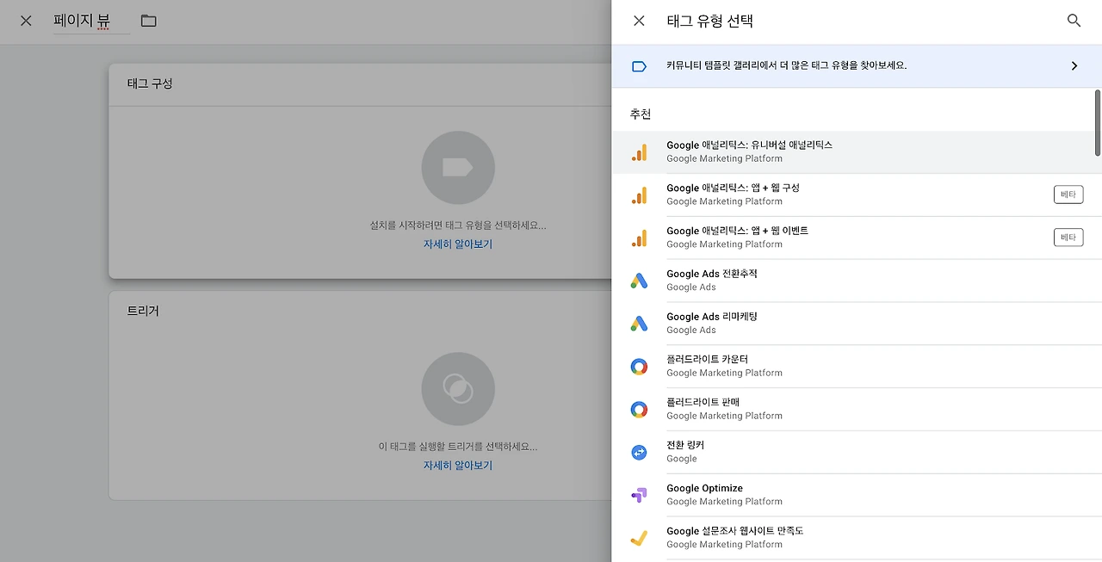The height and width of the screenshot is (562, 1102).
Task: Click the 태그 유형 선택 panel title
Action: point(710,21)
